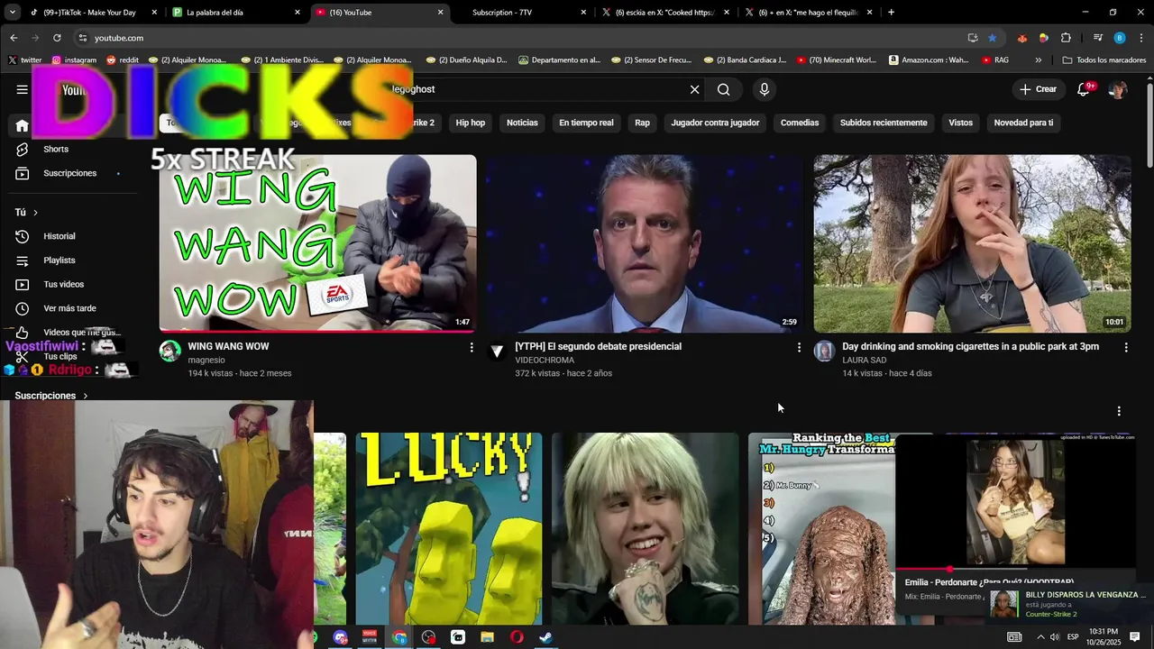Open the magnesio channel avatar

[169, 351]
